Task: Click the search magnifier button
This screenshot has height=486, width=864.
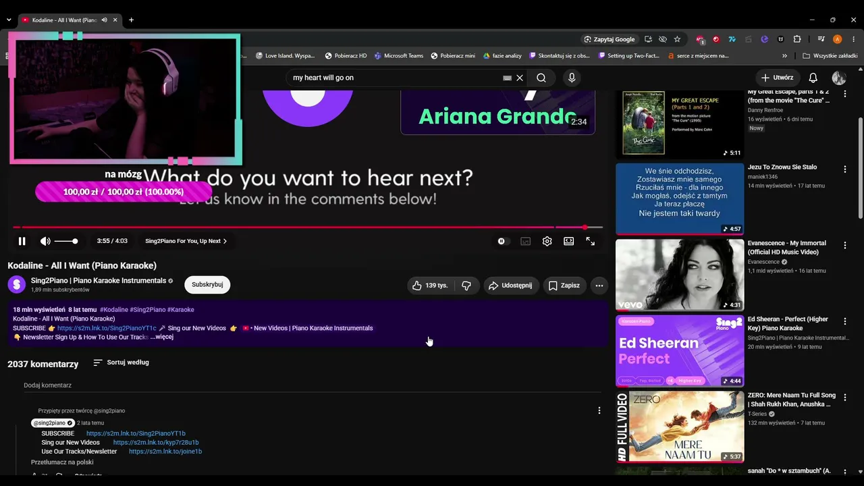Action: (x=541, y=78)
